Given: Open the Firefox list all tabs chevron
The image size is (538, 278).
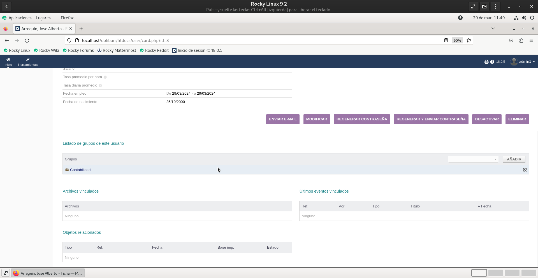Looking at the screenshot, I should (493, 29).
